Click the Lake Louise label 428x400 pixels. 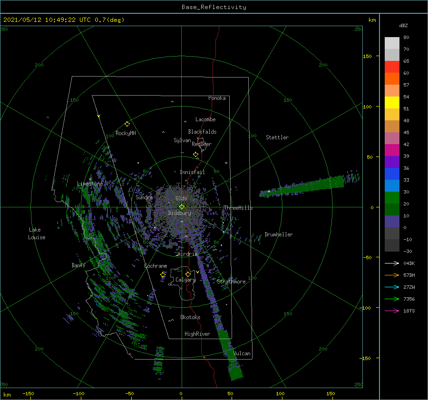coord(37,234)
